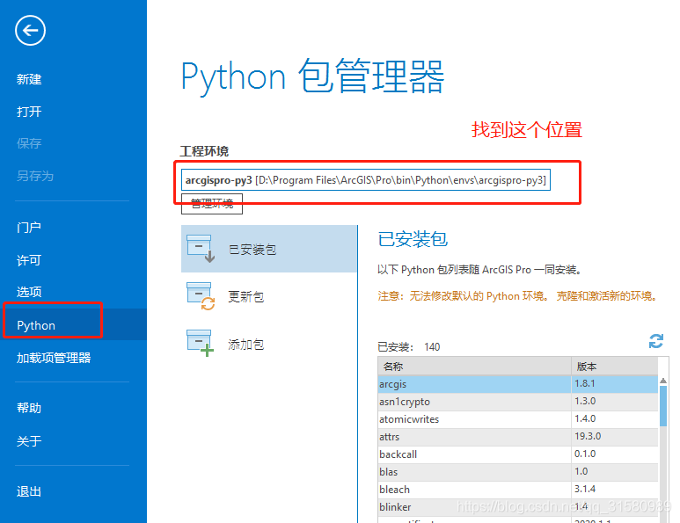Select 门户 in the sidebar
This screenshot has width=680, height=523.
pos(29,227)
